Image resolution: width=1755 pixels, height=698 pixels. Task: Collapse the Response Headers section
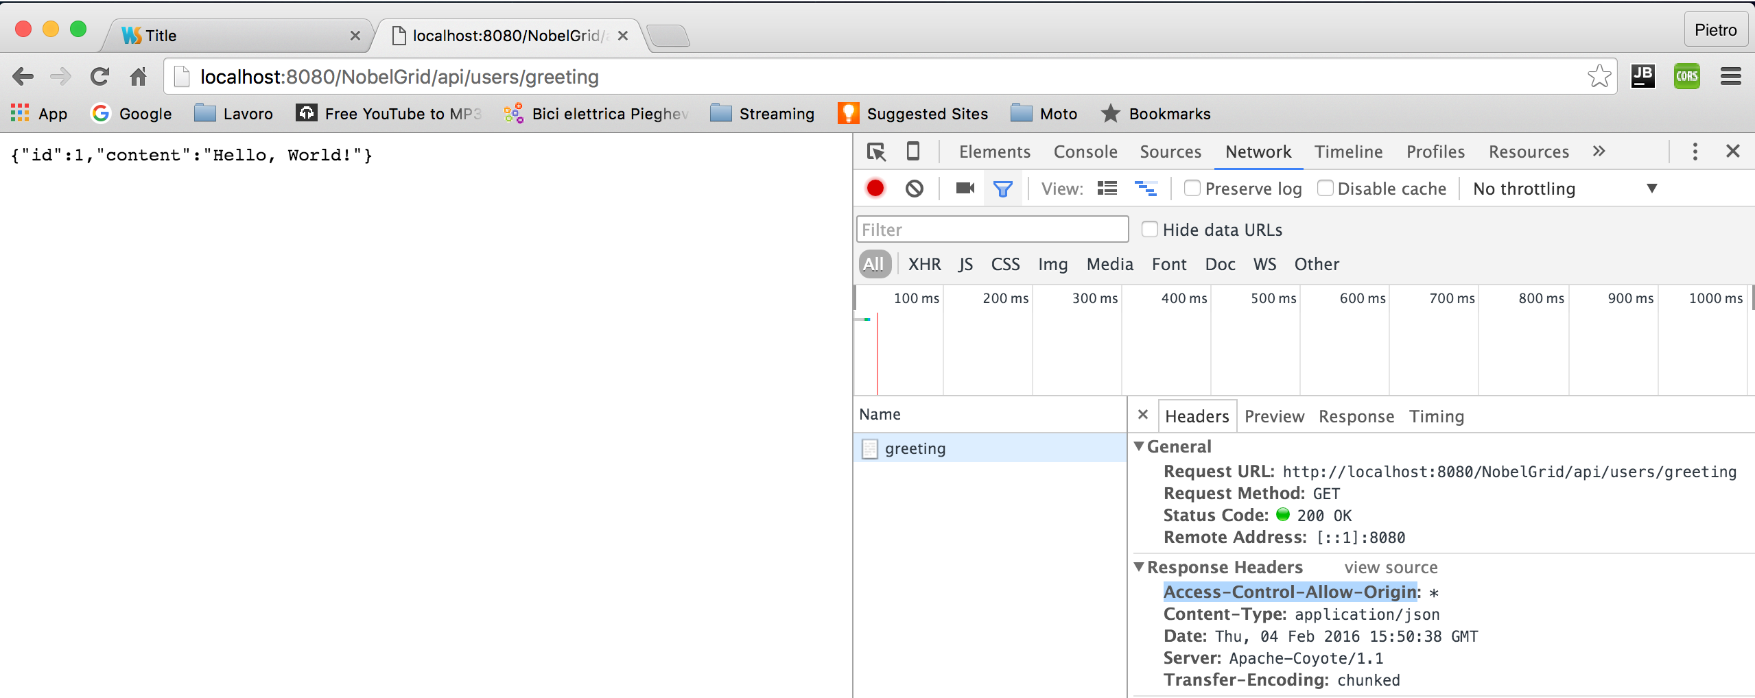point(1140,567)
